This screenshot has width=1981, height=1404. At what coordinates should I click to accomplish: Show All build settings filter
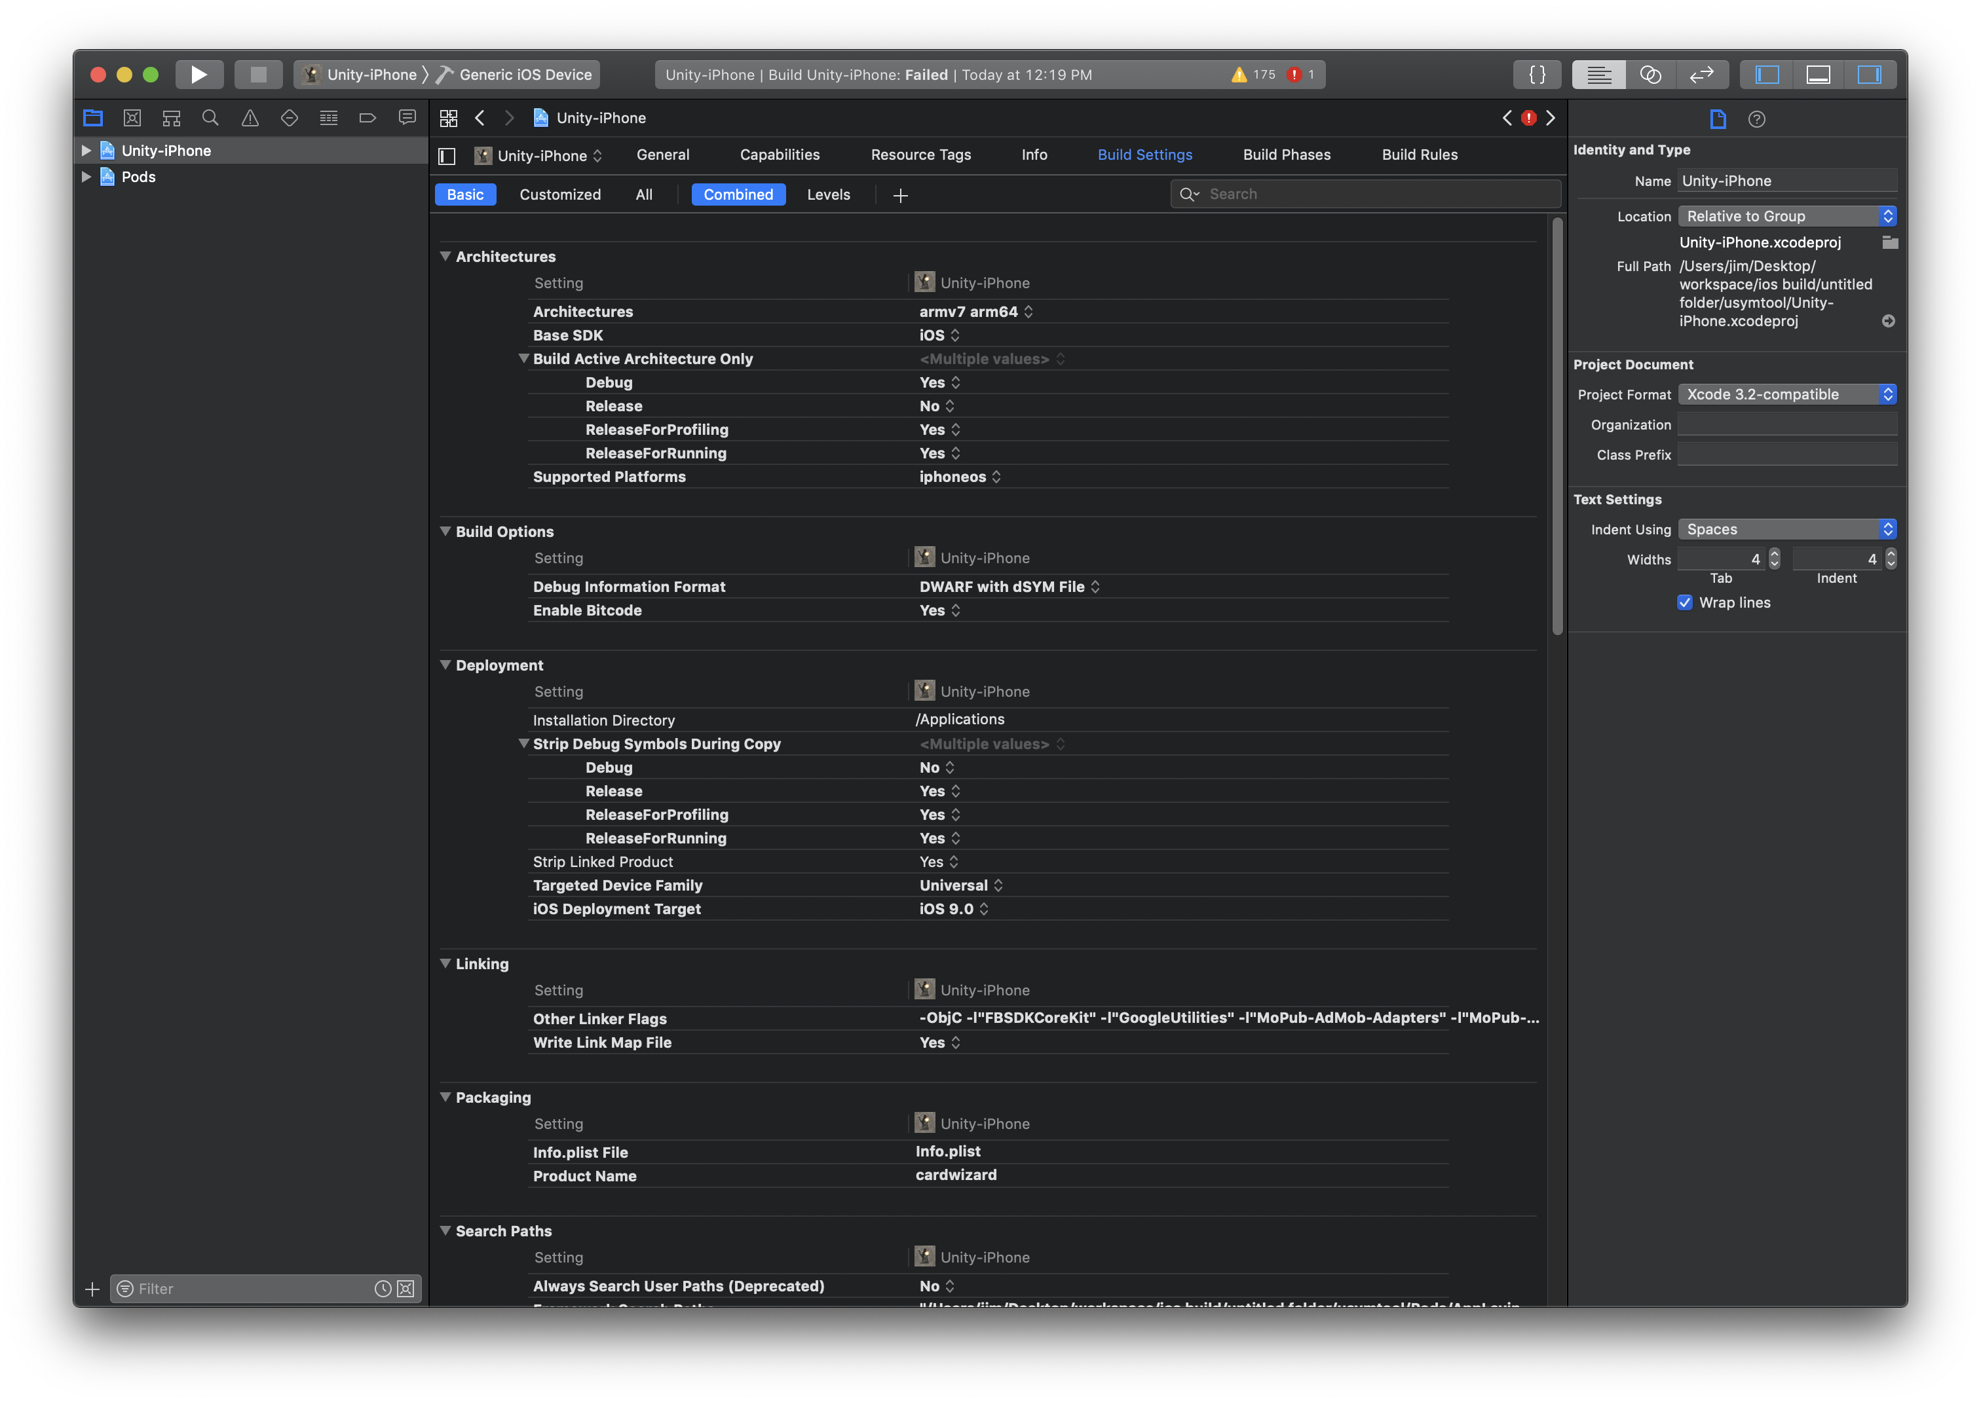[643, 194]
